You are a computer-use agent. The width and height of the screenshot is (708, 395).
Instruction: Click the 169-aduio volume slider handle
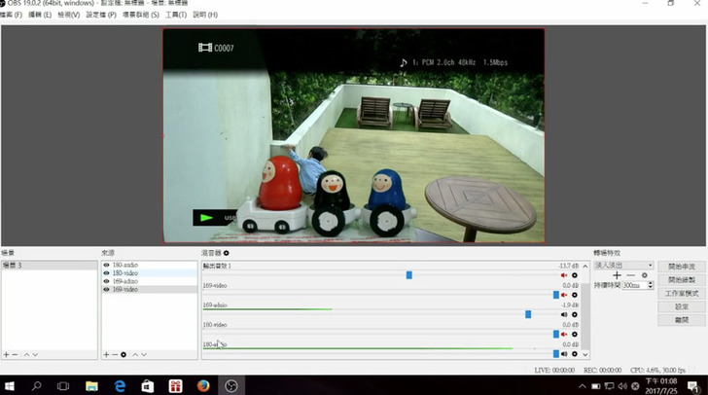pos(528,314)
